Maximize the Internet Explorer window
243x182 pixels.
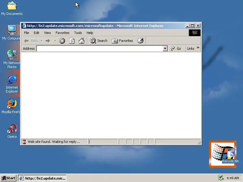tap(192, 26)
